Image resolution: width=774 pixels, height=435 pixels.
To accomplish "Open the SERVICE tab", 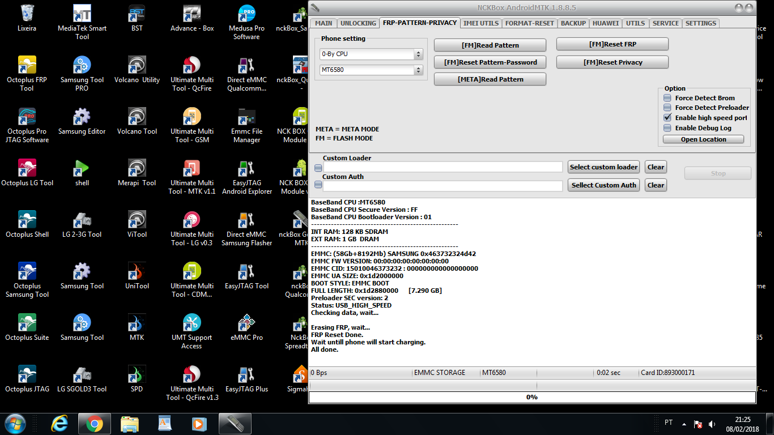I will (x=665, y=23).
